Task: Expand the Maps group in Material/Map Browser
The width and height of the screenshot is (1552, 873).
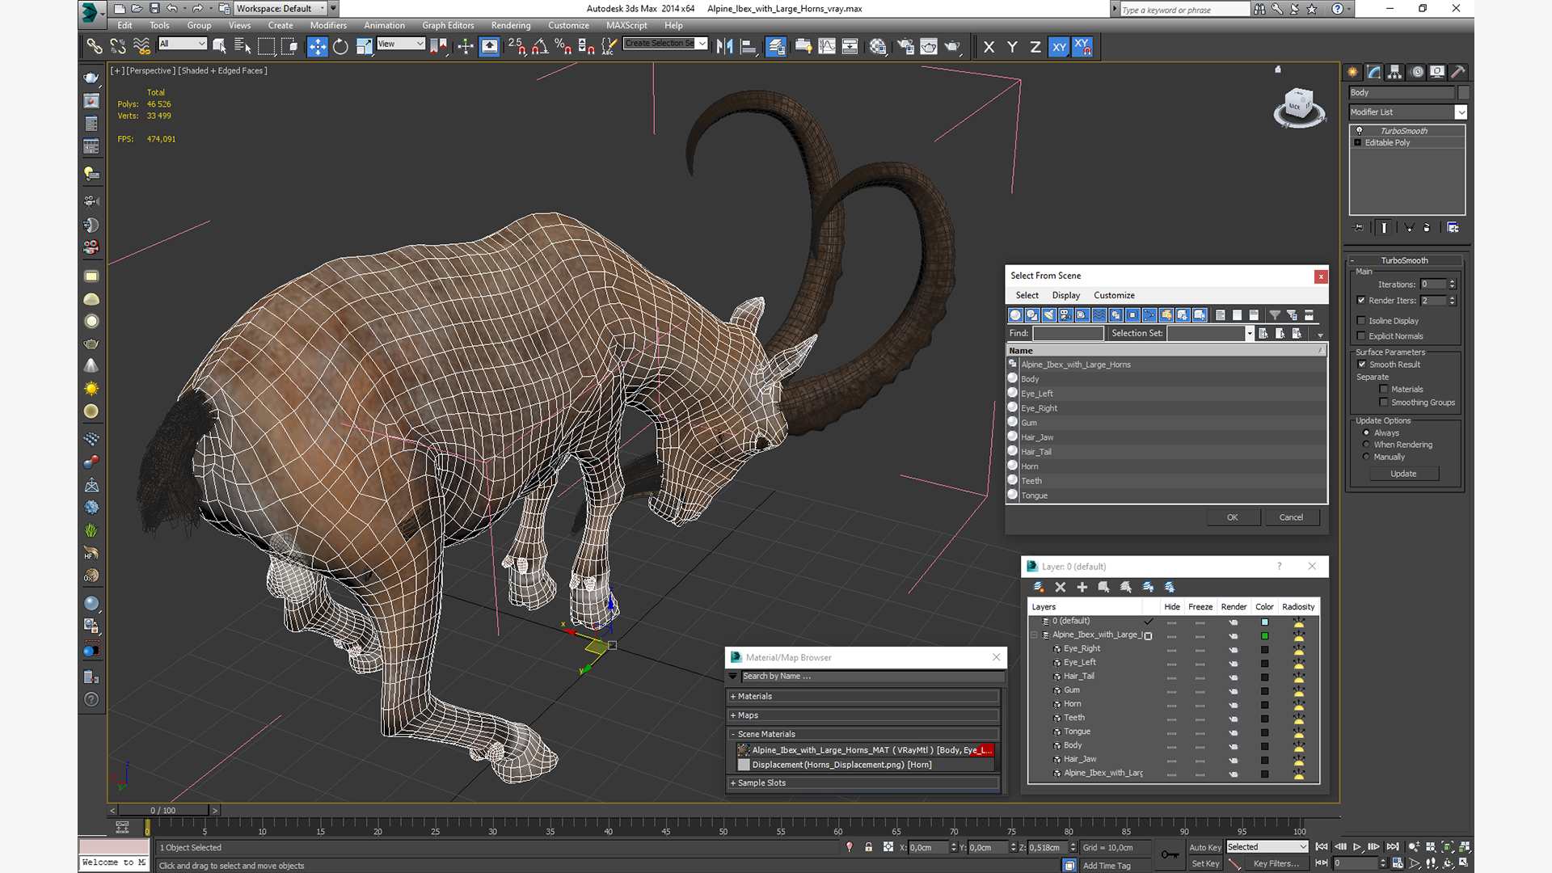Action: 863,715
